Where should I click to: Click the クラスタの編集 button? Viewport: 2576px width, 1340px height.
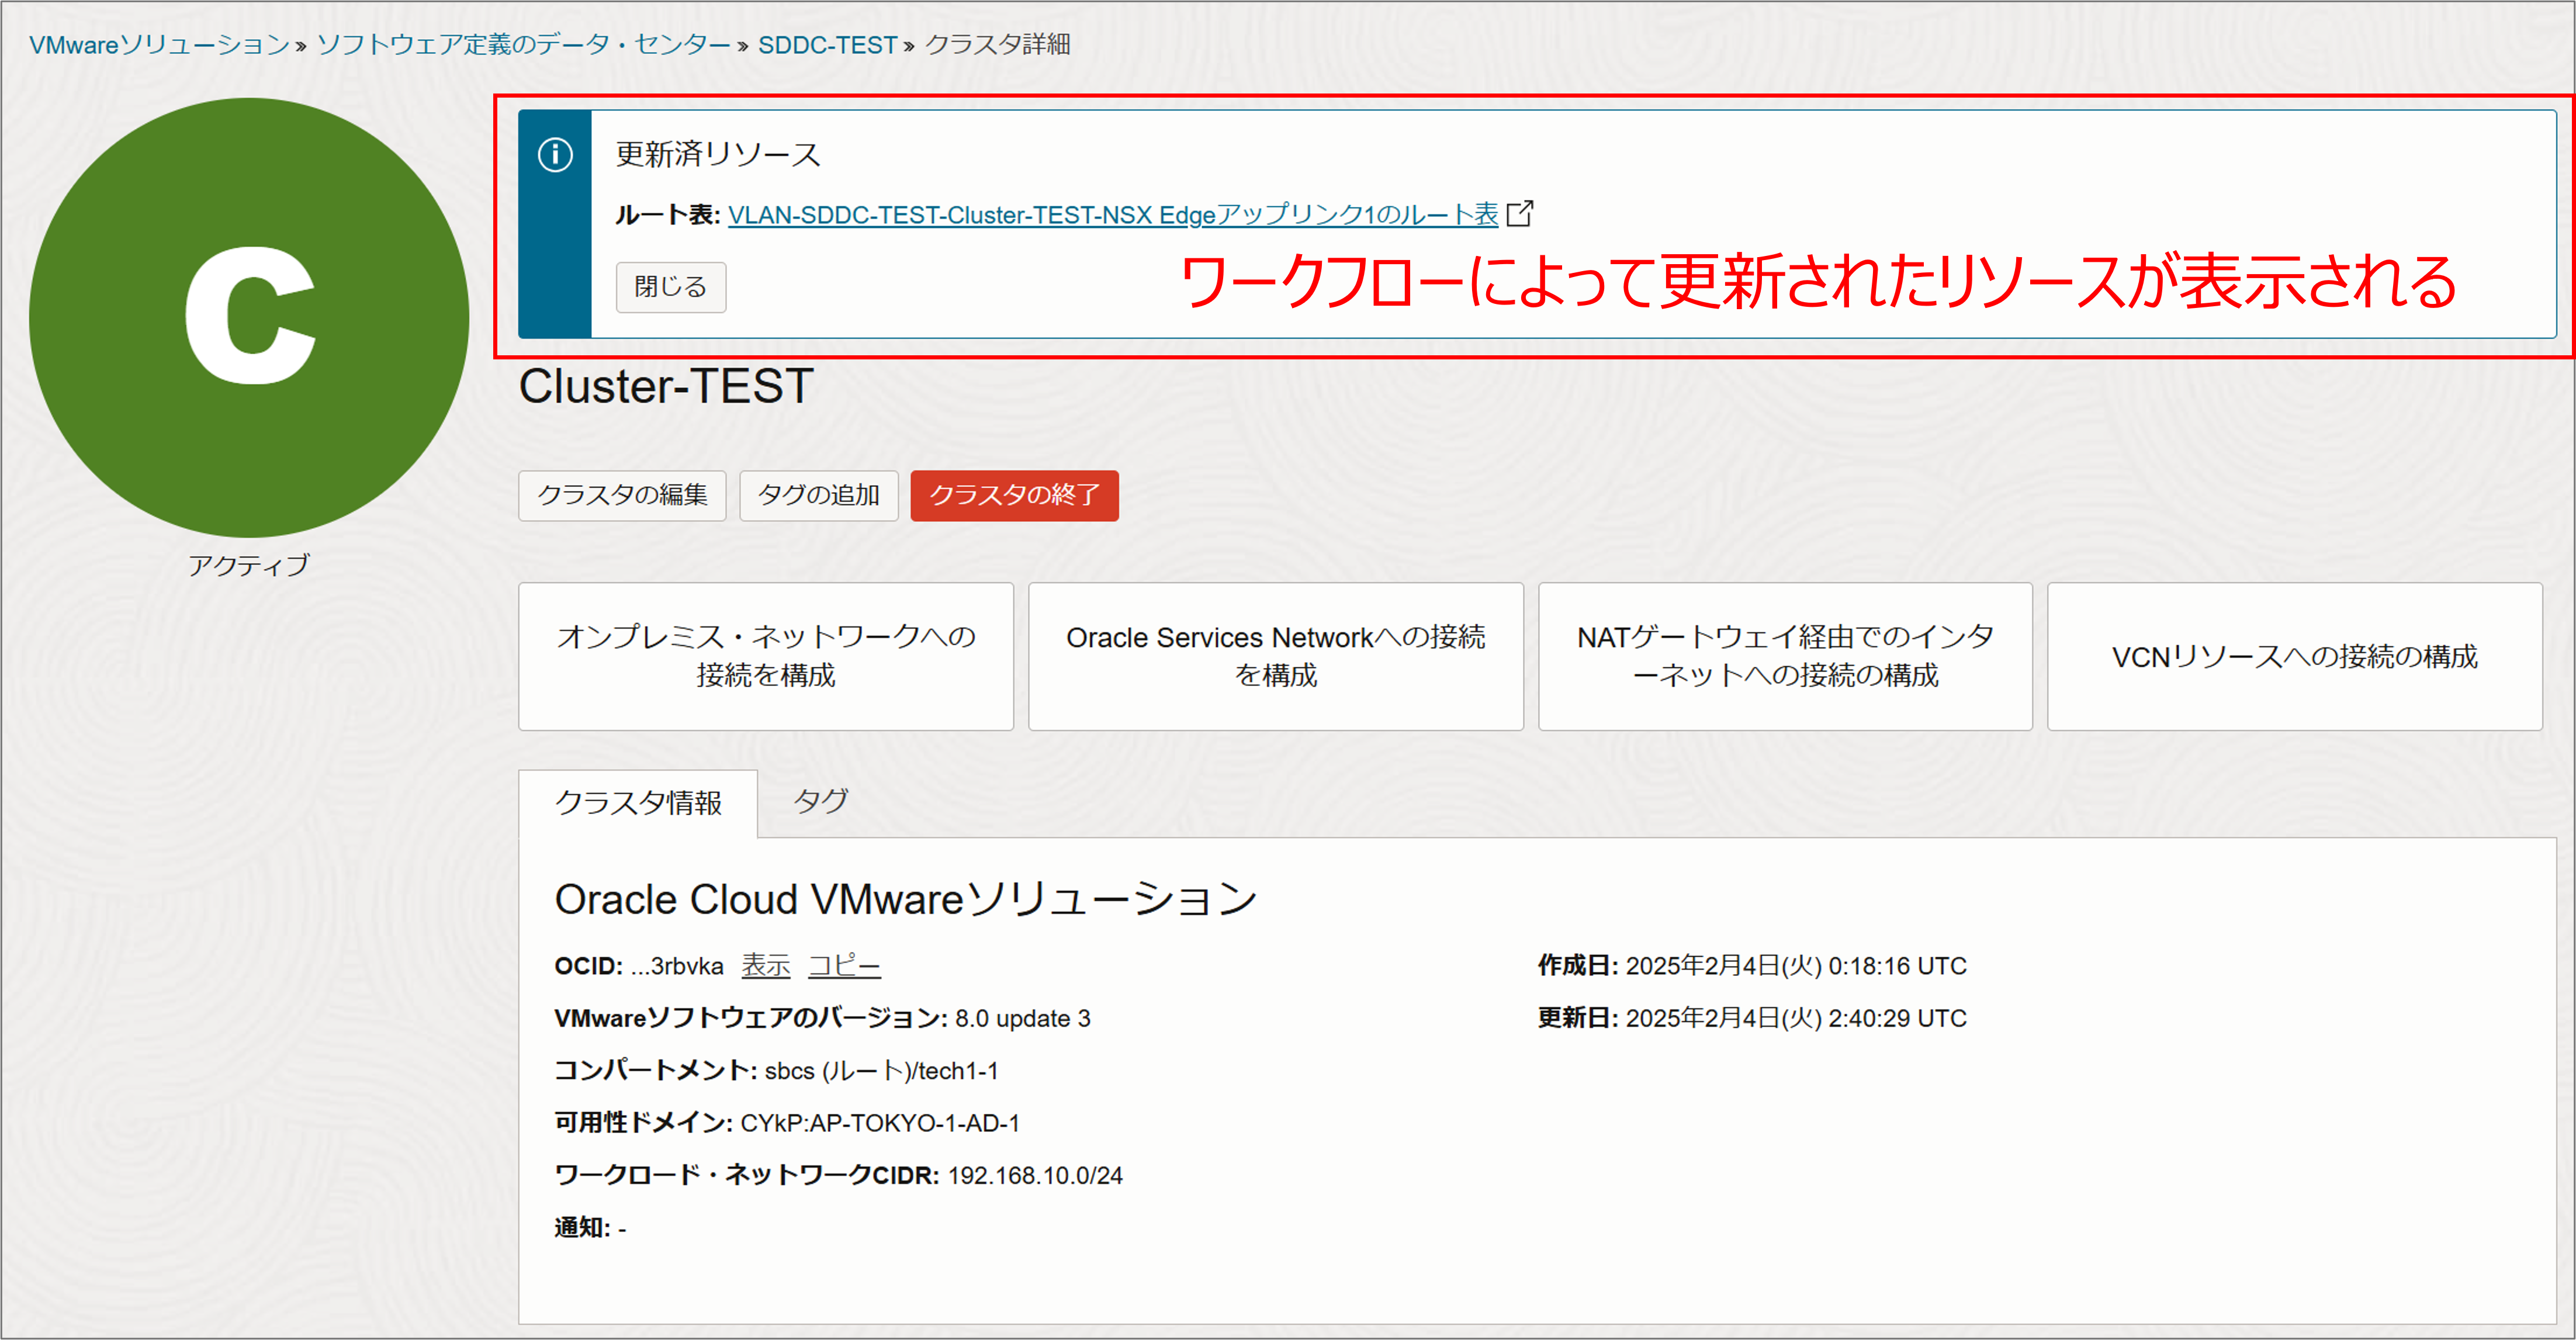point(622,495)
